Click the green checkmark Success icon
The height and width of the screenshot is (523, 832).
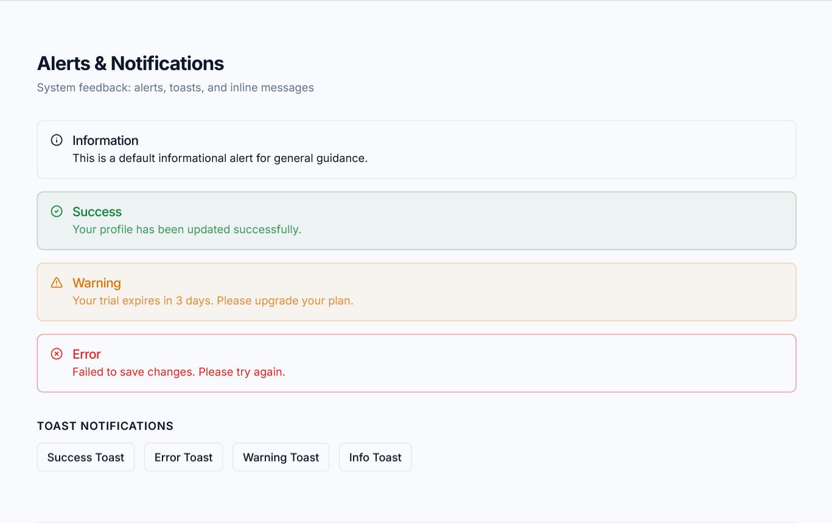57,211
